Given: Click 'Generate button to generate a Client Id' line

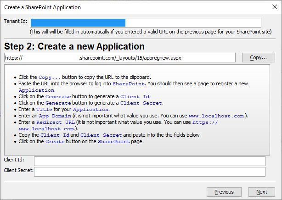Looking at the screenshot, I should [x=85, y=96].
